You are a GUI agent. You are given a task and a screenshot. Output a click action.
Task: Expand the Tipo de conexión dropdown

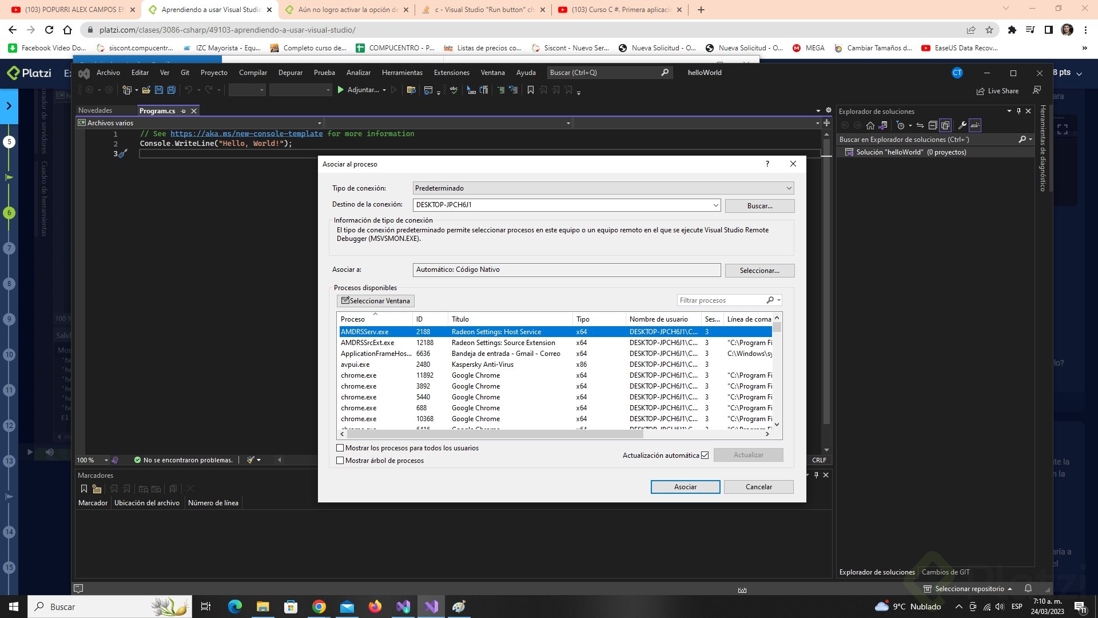[x=789, y=188]
